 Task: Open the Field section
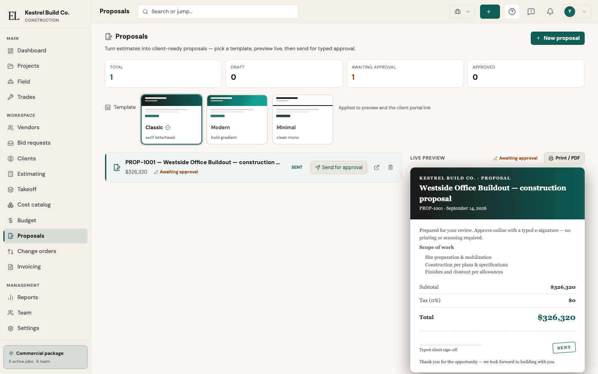click(46, 82)
